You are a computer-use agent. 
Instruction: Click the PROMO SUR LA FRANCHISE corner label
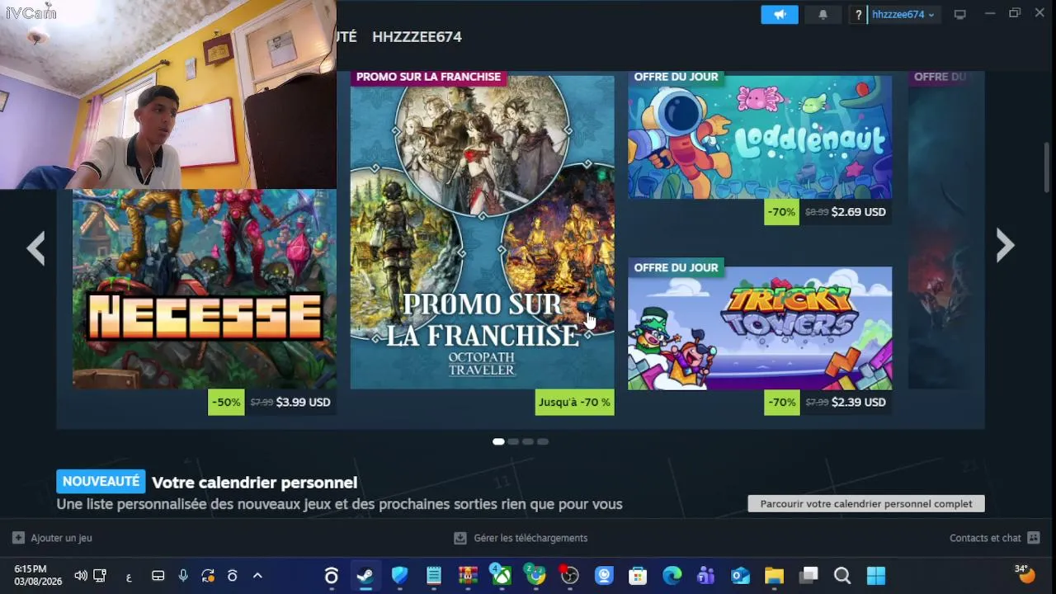pos(428,77)
